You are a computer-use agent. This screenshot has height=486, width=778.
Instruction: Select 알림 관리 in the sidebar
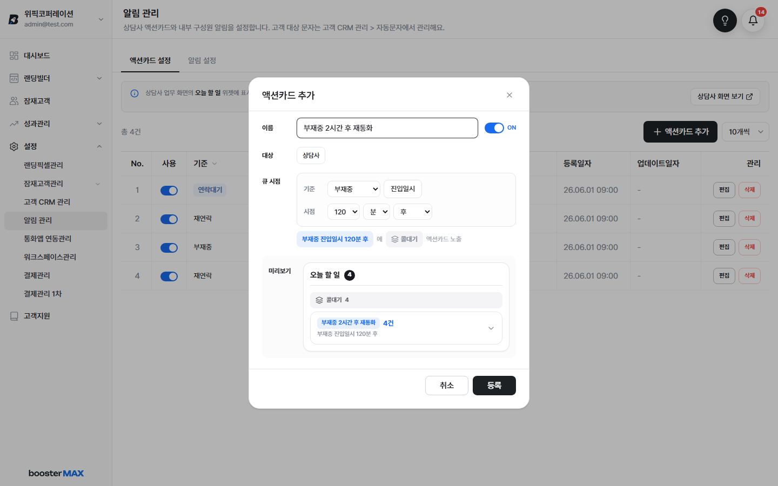coord(56,220)
